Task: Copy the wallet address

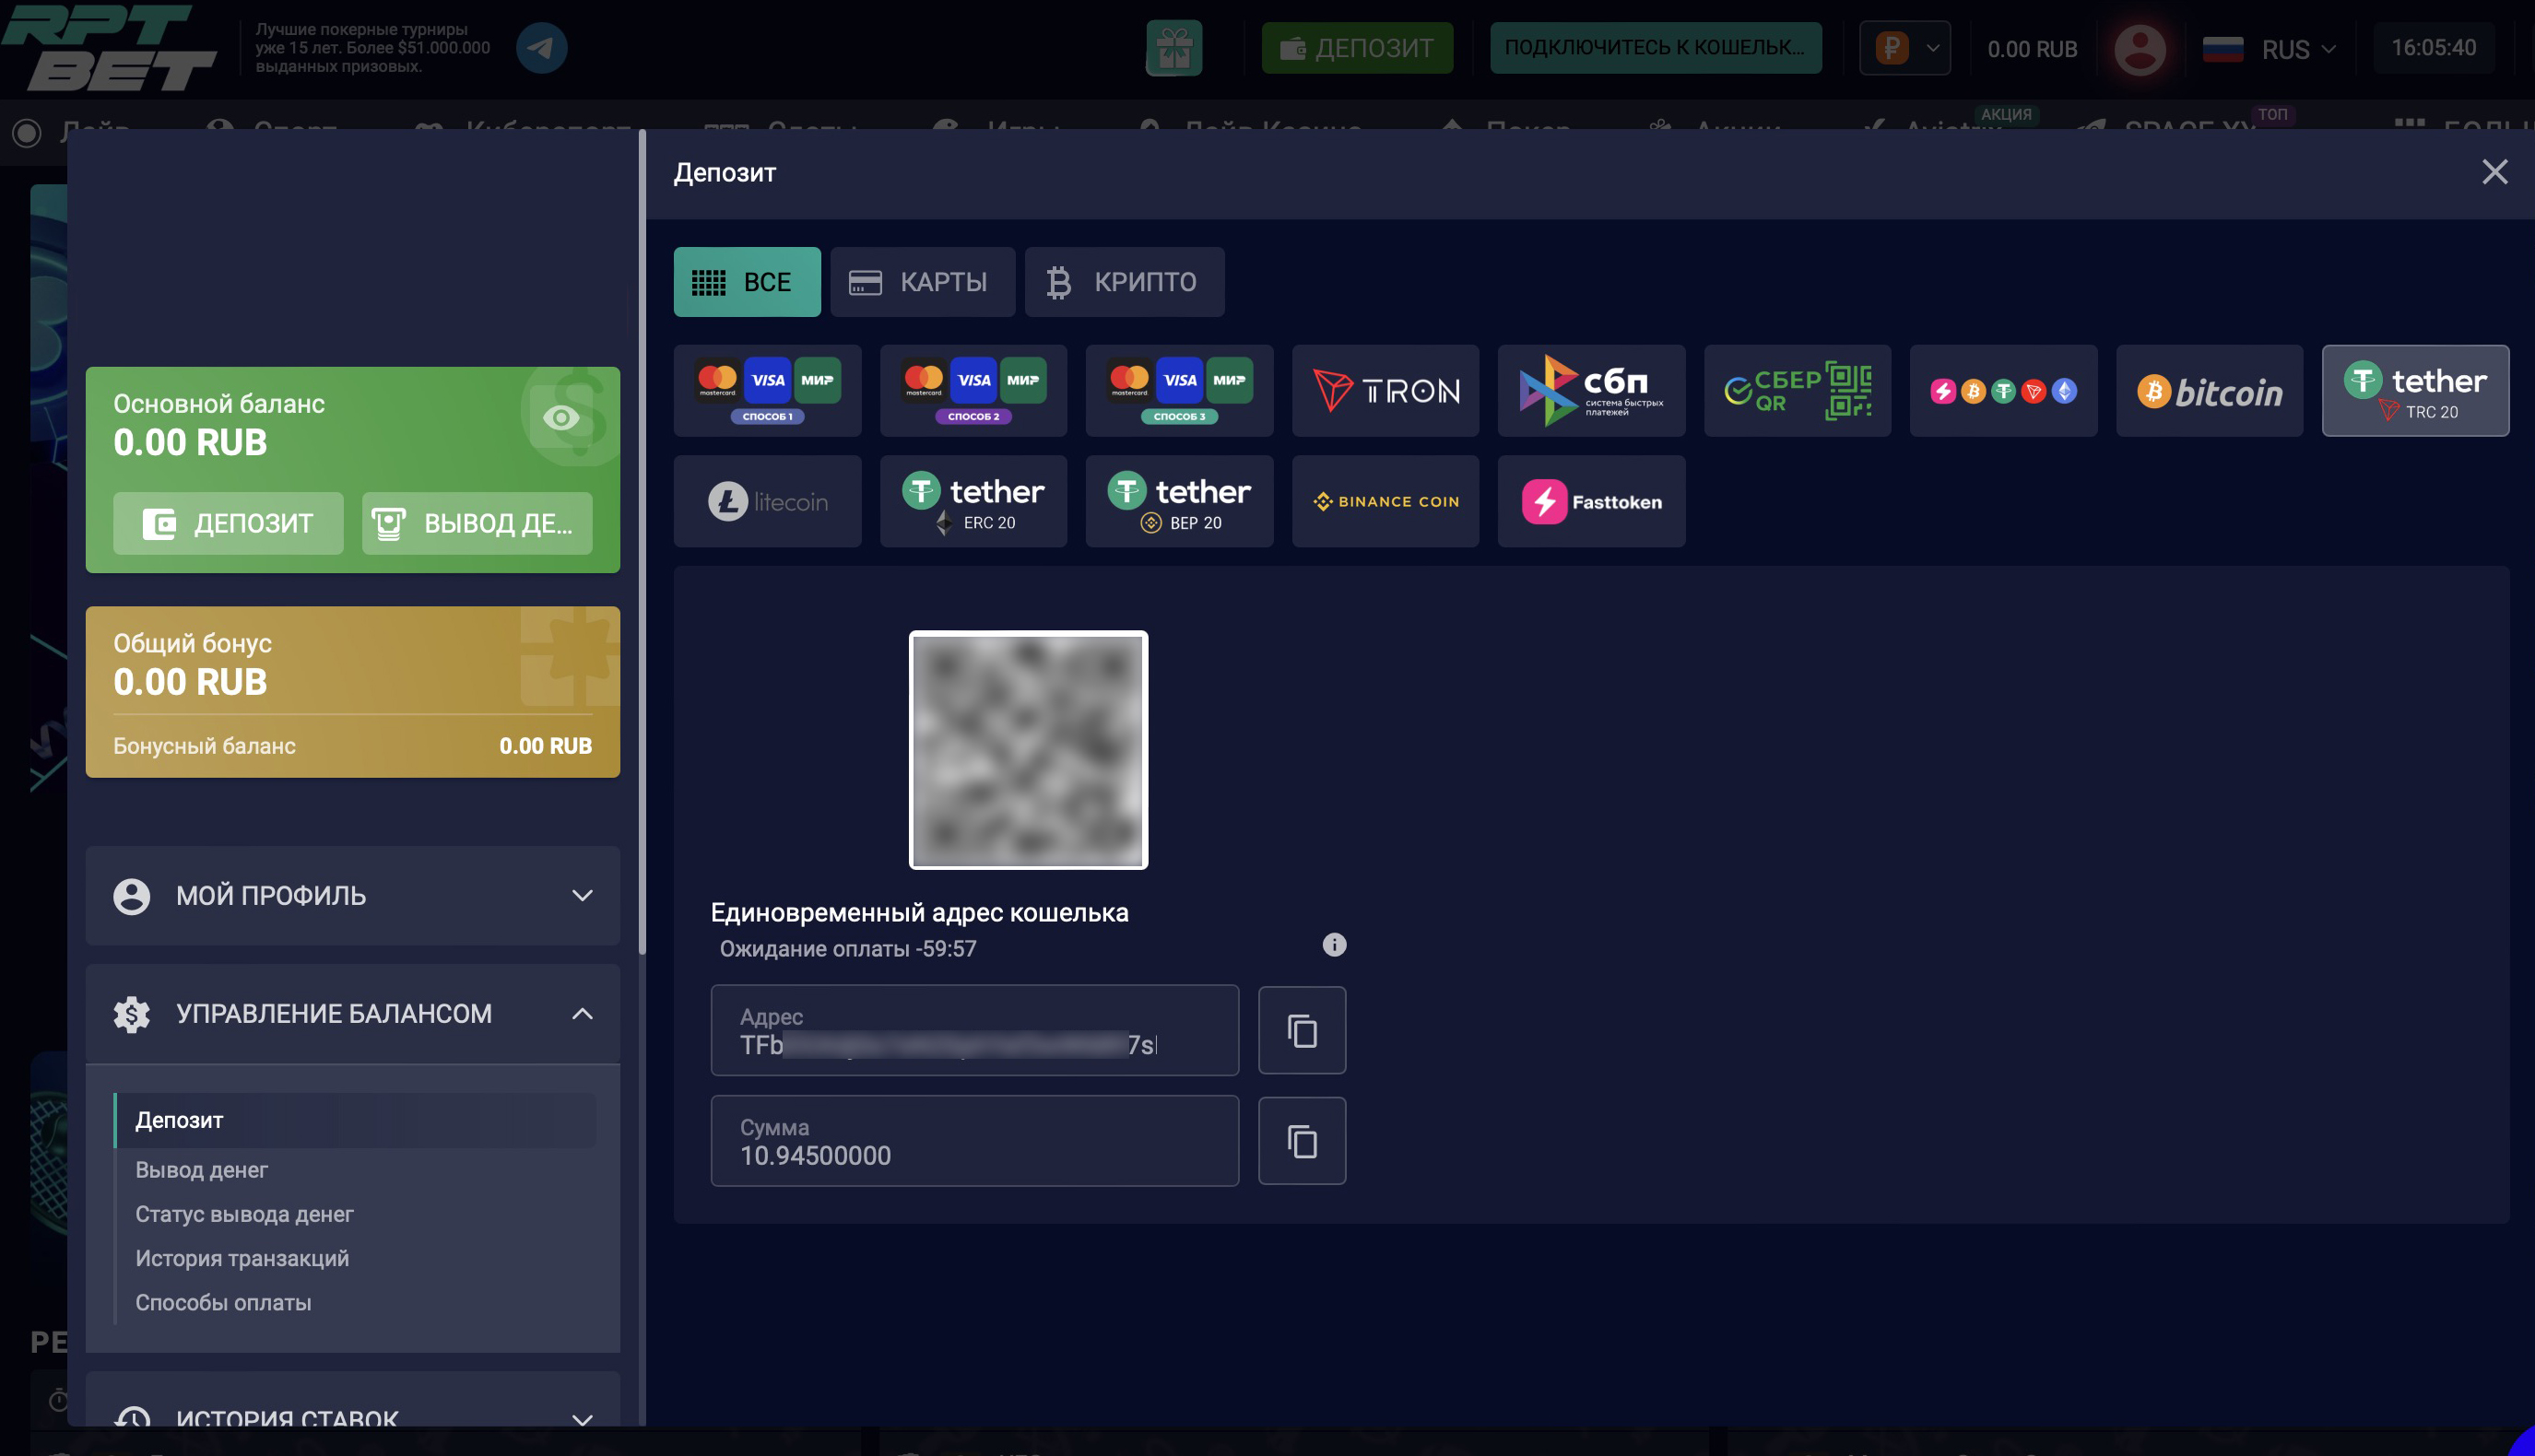Action: pyautogui.click(x=1301, y=1031)
